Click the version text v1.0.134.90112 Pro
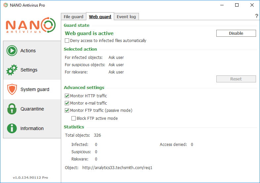260x183 pixels. pyautogui.click(x=30, y=177)
